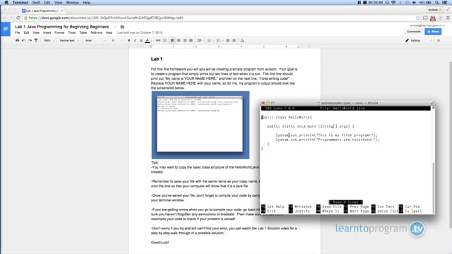Left-align the paragraph
Viewport: 452px width, 254px height.
pos(172,41)
